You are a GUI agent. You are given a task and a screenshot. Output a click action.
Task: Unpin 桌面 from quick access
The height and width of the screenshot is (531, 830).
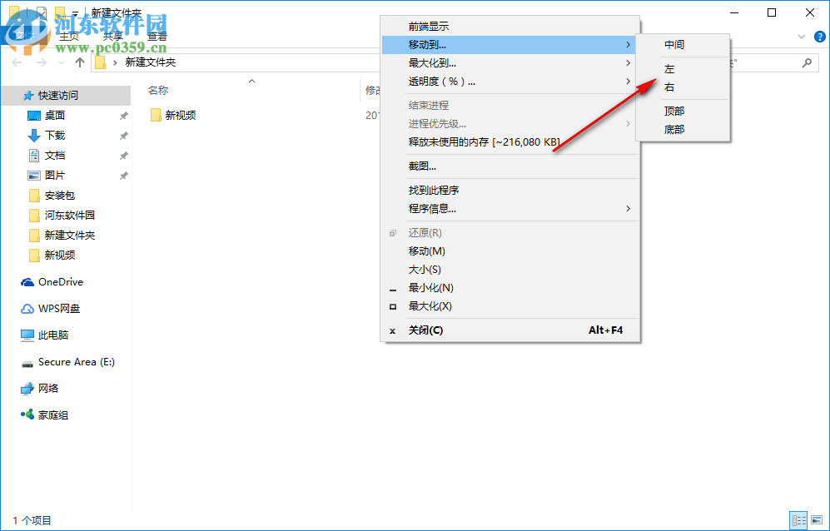tap(122, 114)
